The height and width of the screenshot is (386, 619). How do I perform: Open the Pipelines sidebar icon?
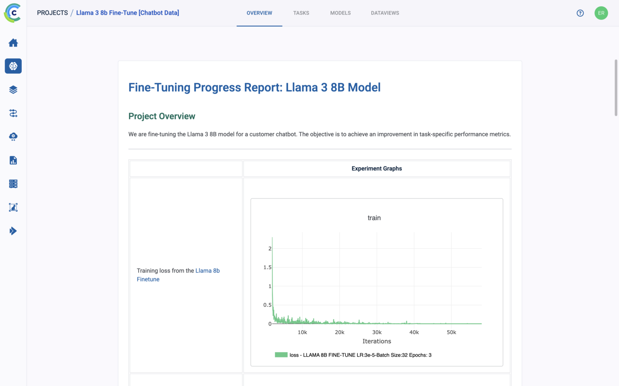click(x=13, y=113)
